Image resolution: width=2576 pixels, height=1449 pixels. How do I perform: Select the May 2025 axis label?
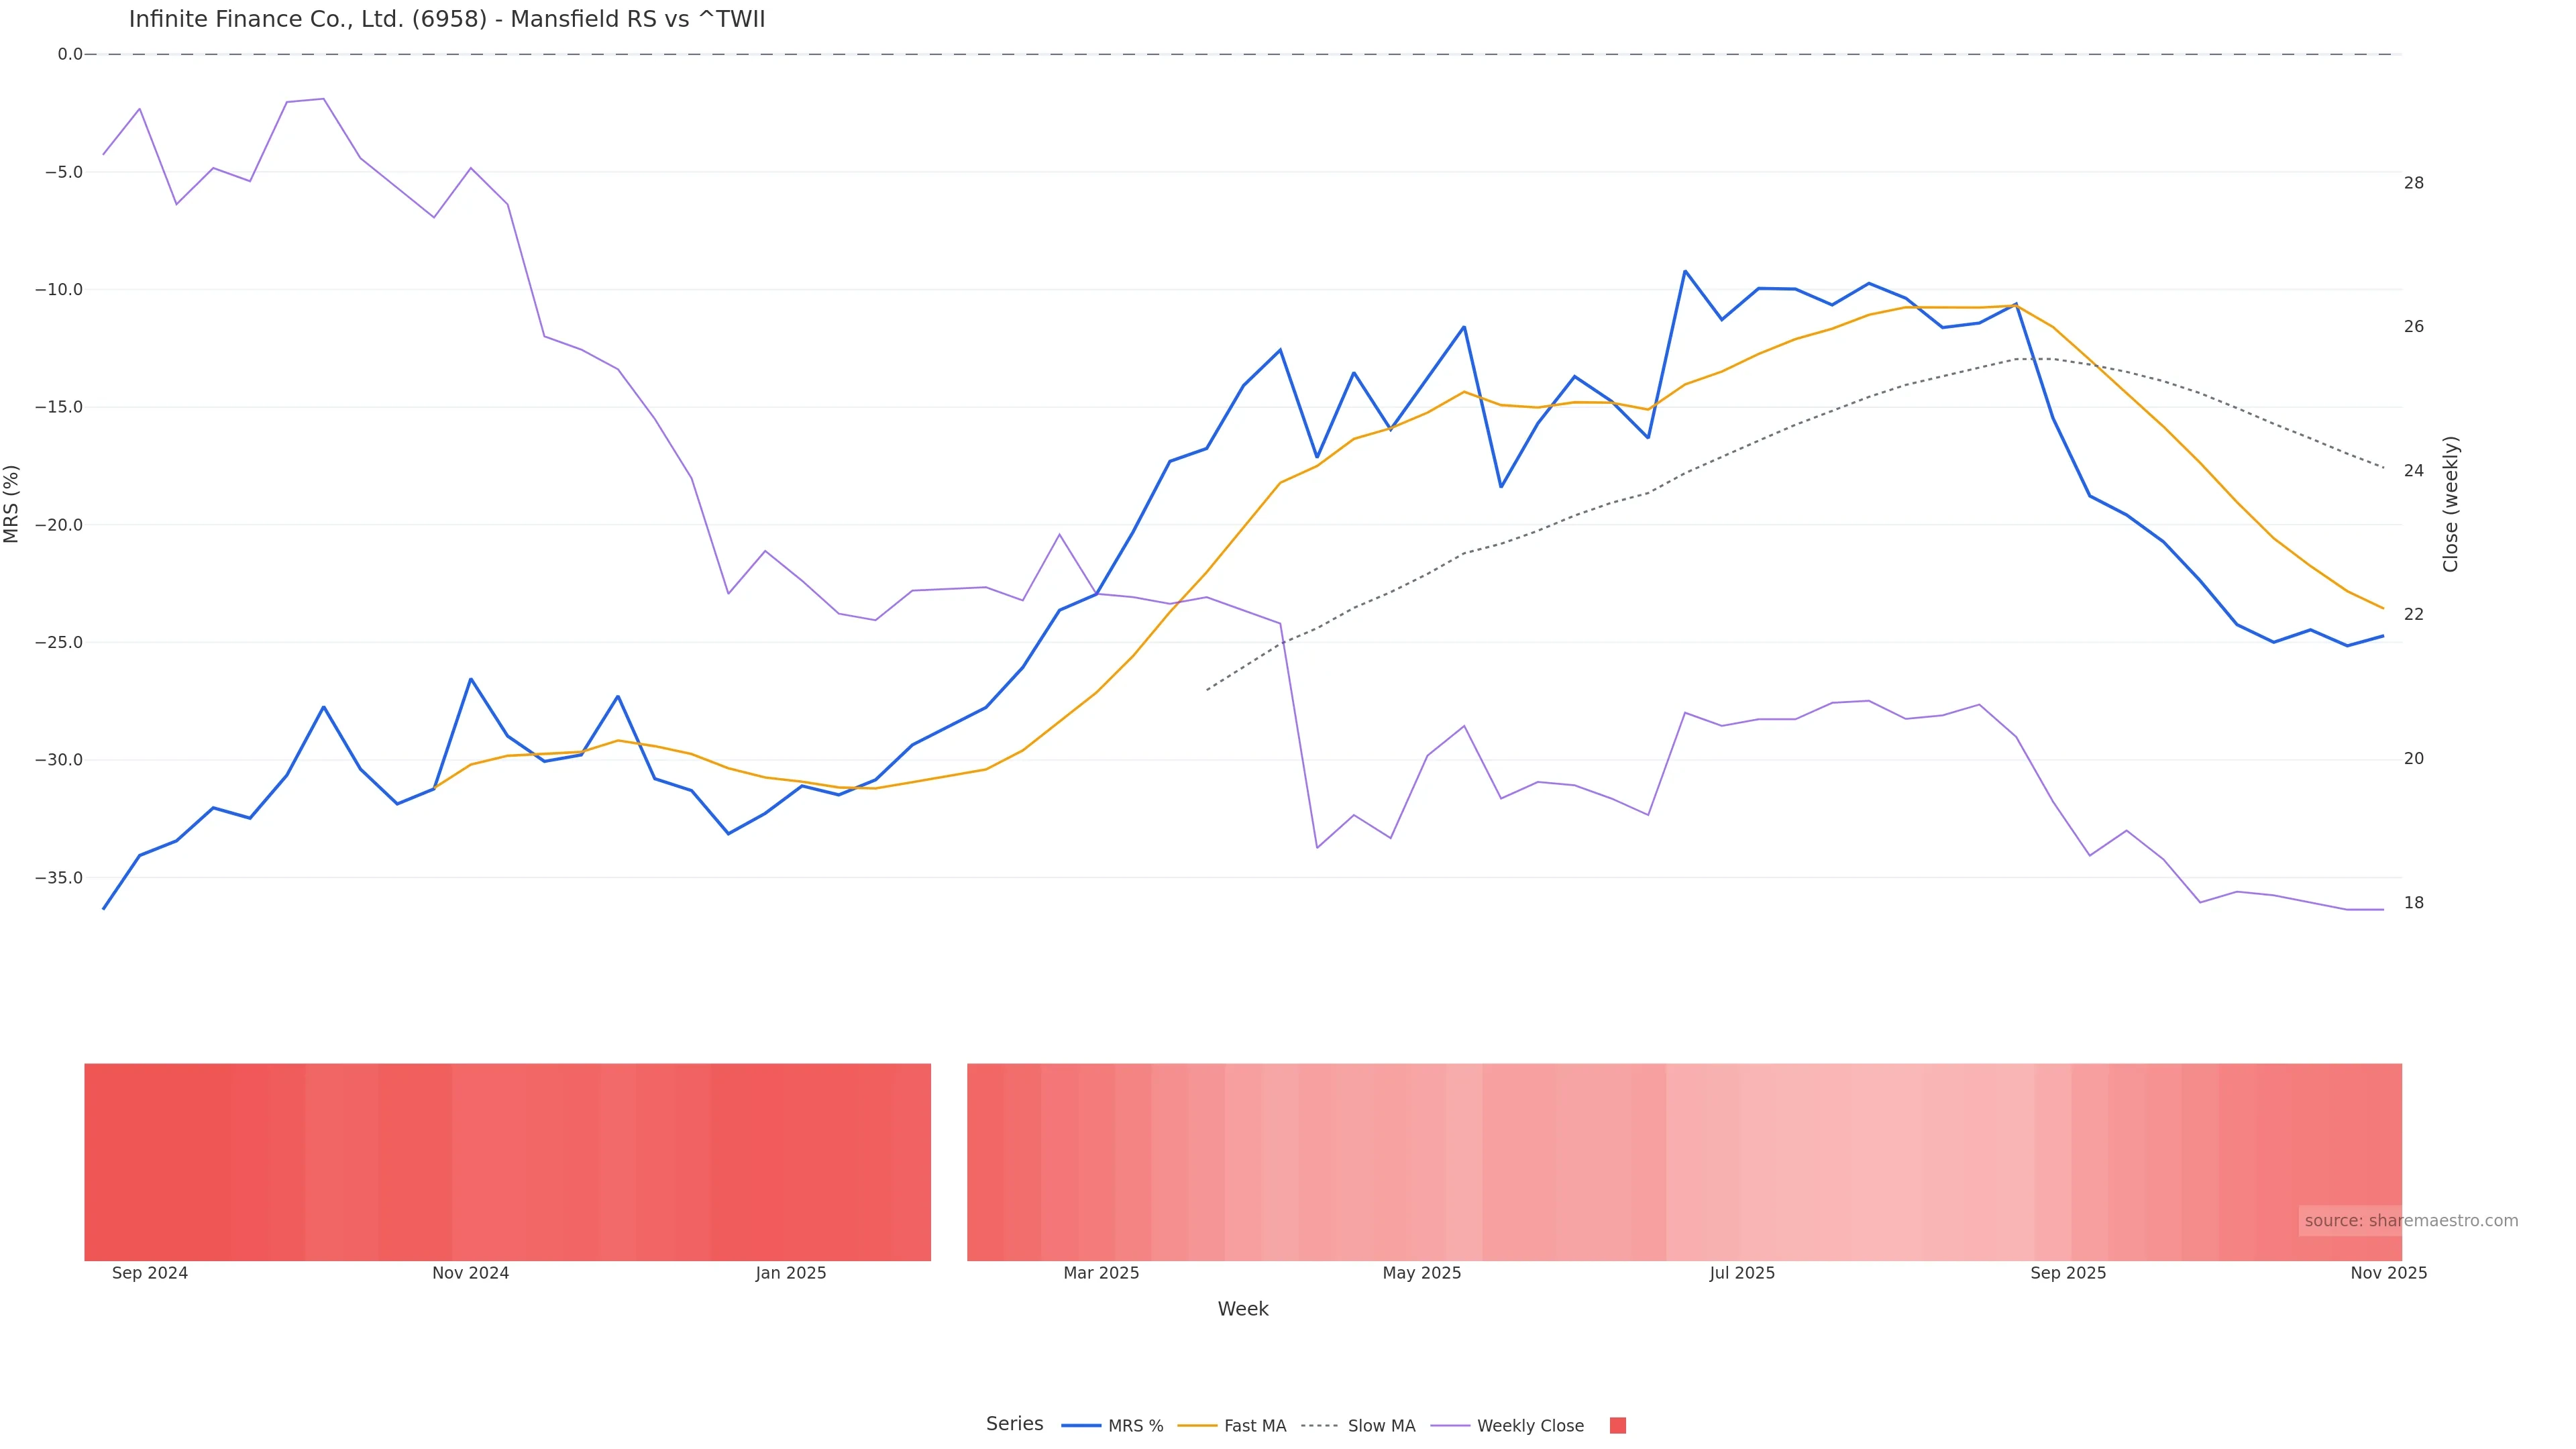pos(1421,1273)
